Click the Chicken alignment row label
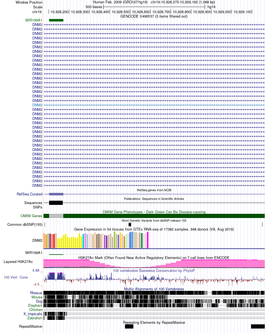This screenshot has height=333, width=265. [36, 310]
